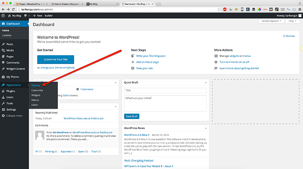Open the Help dropdown panel

pos(293,21)
